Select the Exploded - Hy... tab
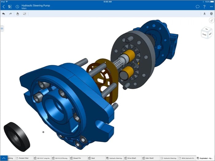 (205, 158)
